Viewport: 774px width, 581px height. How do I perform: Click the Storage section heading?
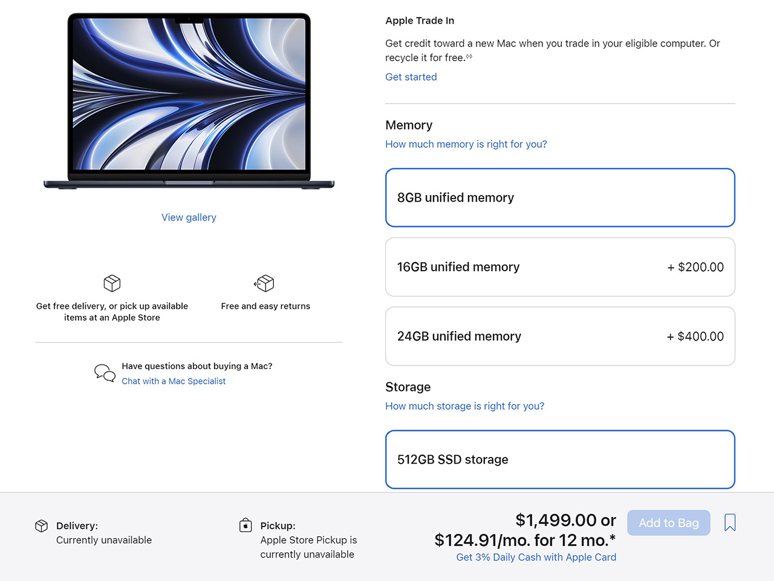408,387
